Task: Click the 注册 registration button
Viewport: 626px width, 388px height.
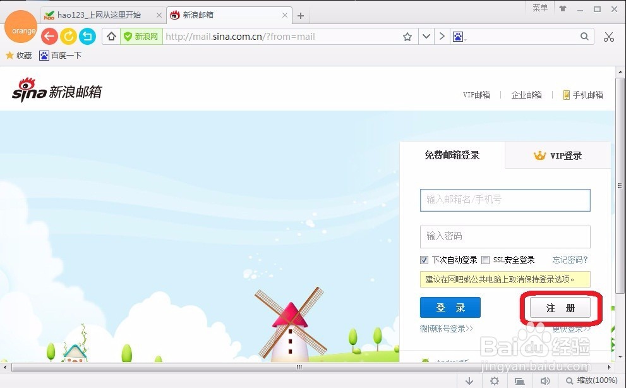Action: (560, 308)
